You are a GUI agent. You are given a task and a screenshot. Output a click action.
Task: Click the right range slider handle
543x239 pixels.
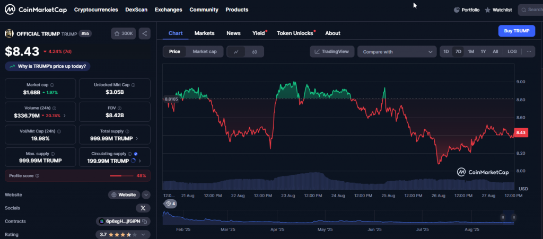pos(513,217)
